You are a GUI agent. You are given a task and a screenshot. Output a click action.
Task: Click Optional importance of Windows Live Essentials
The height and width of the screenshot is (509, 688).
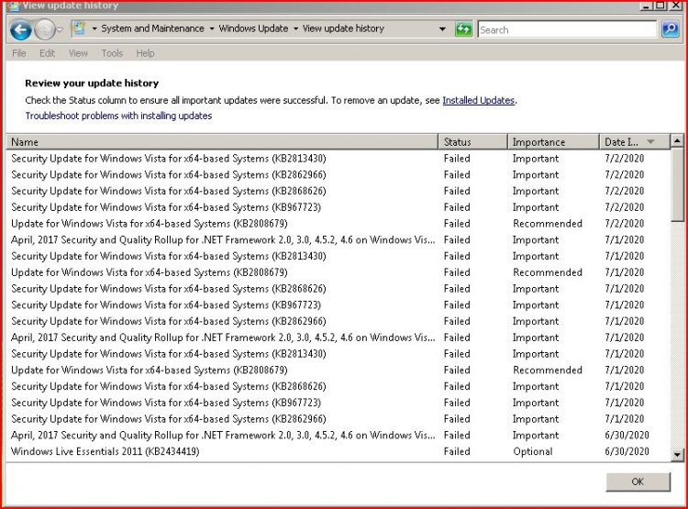click(x=533, y=451)
